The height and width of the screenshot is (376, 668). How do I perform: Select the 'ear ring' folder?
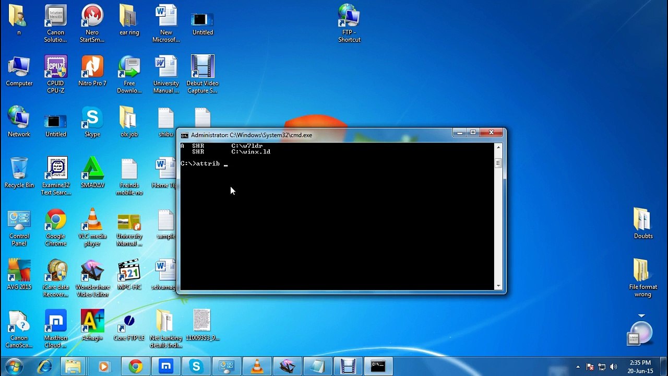click(x=129, y=20)
